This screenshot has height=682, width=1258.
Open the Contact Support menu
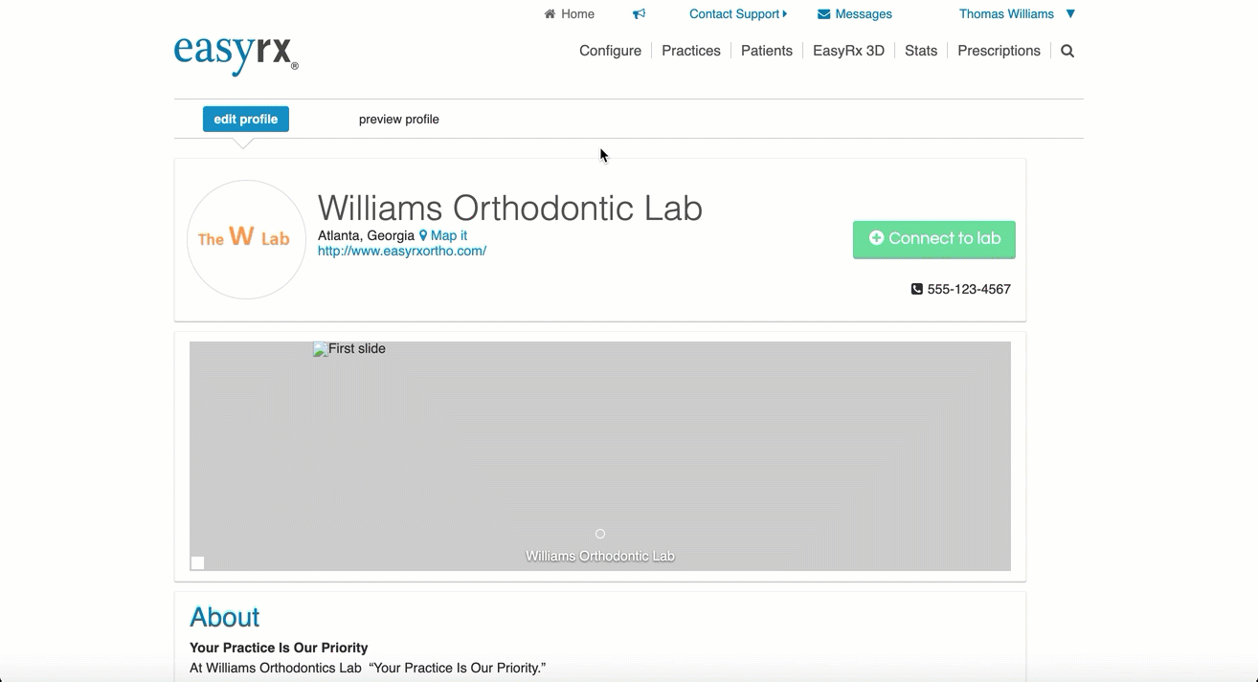(x=738, y=14)
